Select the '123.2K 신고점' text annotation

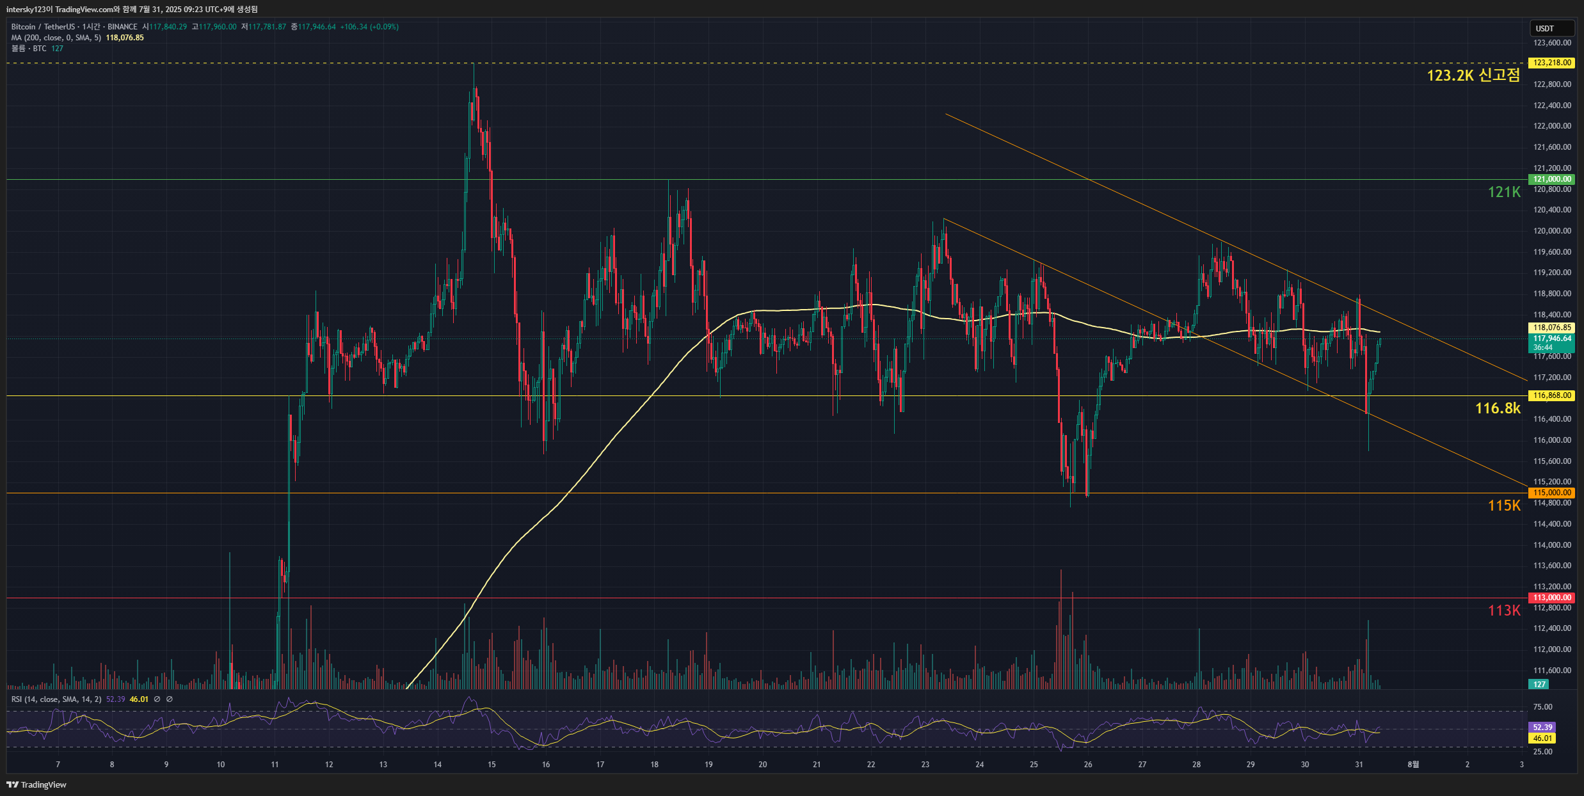tap(1473, 75)
